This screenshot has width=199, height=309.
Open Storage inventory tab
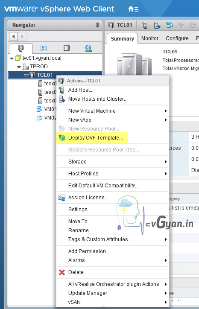(67, 48)
